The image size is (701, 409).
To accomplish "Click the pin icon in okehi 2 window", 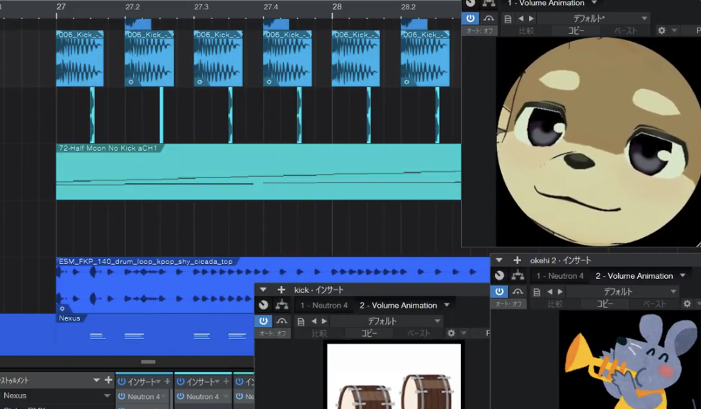I will [500, 276].
